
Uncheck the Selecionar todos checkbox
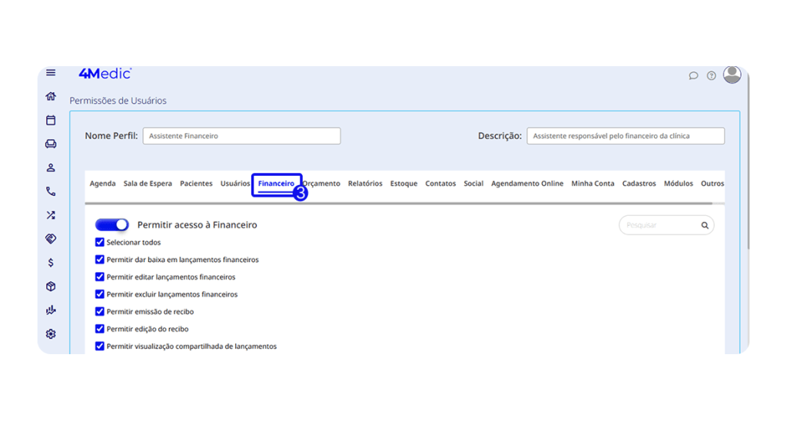pyautogui.click(x=100, y=243)
